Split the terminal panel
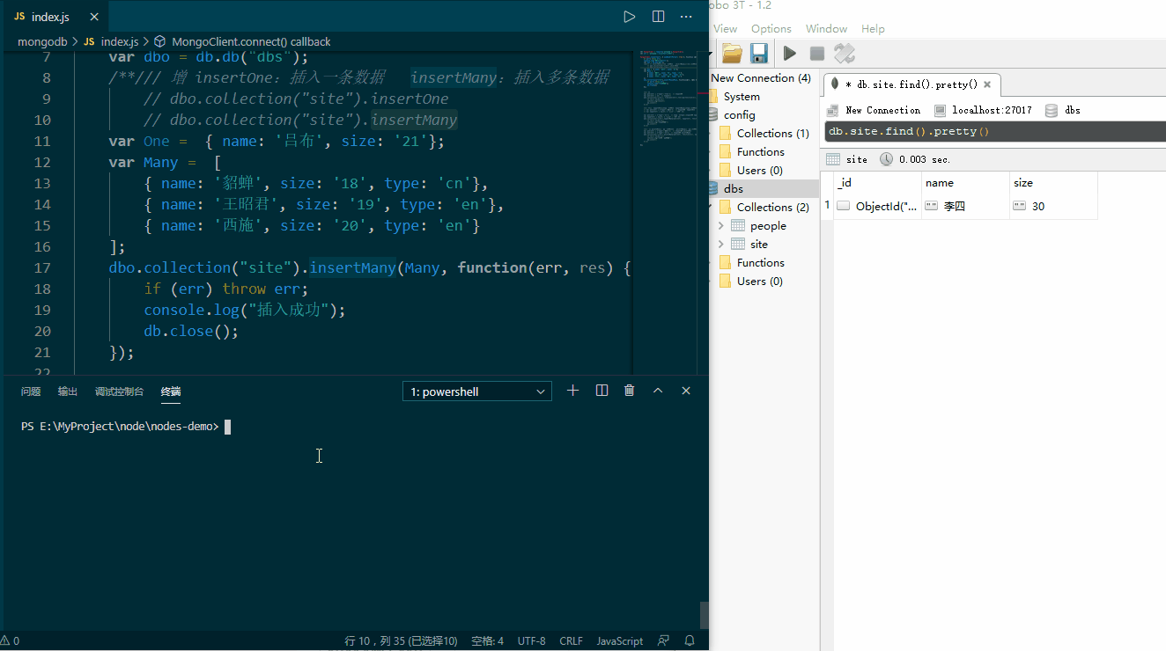 pyautogui.click(x=601, y=390)
